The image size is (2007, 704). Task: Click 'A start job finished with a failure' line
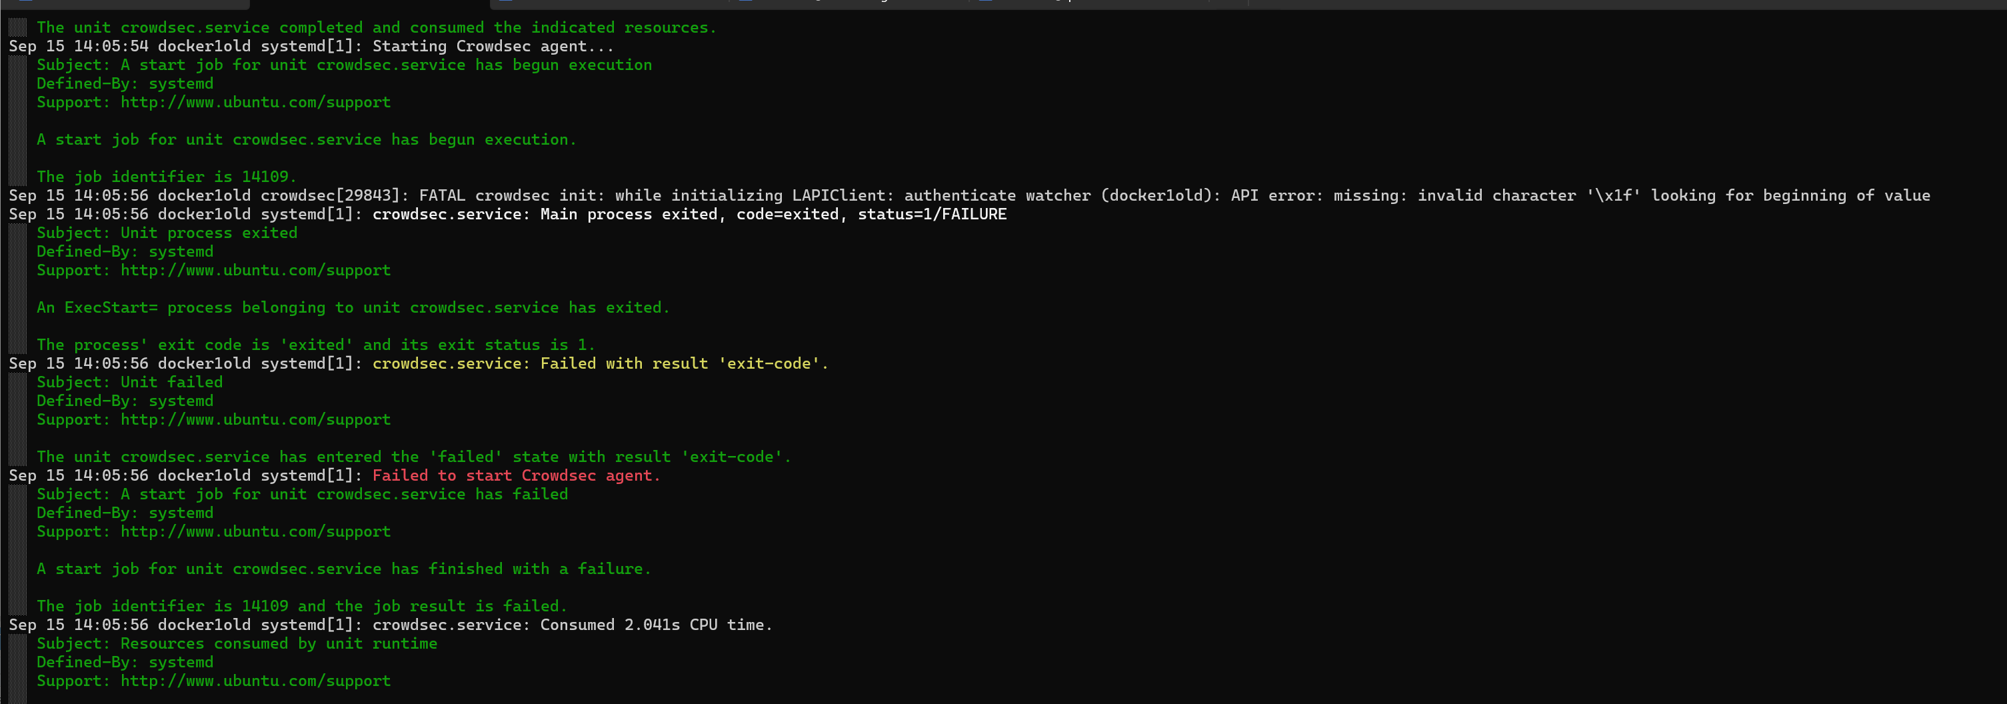coord(343,569)
